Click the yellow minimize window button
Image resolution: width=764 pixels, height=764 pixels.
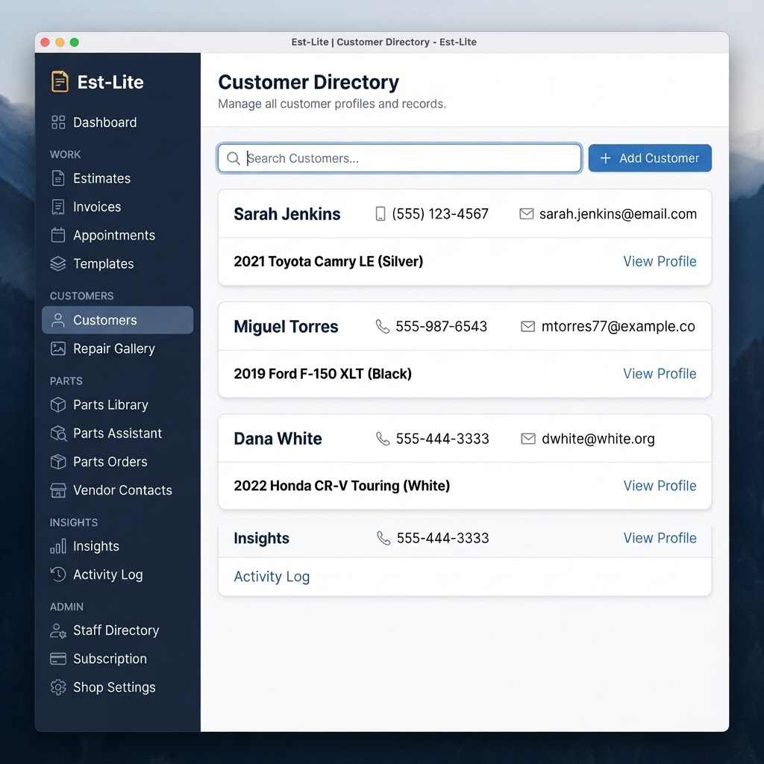[60, 43]
